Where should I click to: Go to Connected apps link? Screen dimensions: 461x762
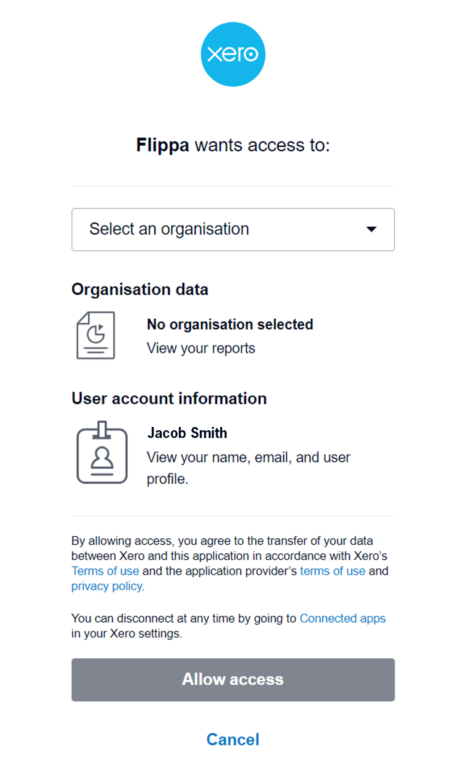343,618
